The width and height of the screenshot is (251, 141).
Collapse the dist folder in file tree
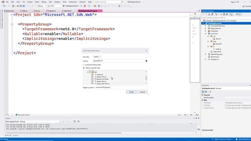tap(87, 72)
